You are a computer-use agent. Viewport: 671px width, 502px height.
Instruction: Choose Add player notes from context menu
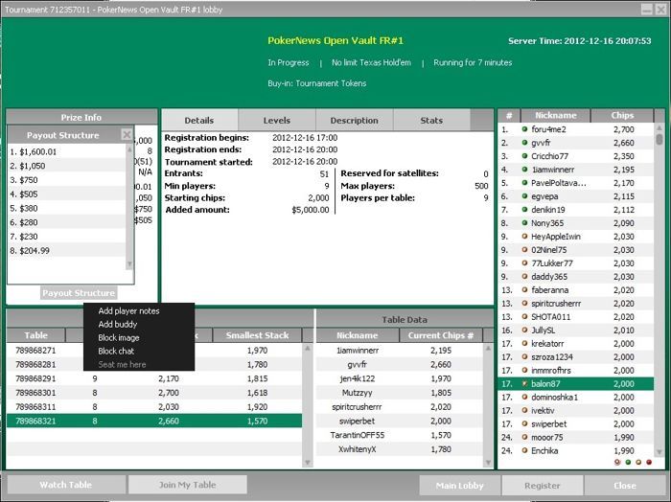[x=128, y=310]
